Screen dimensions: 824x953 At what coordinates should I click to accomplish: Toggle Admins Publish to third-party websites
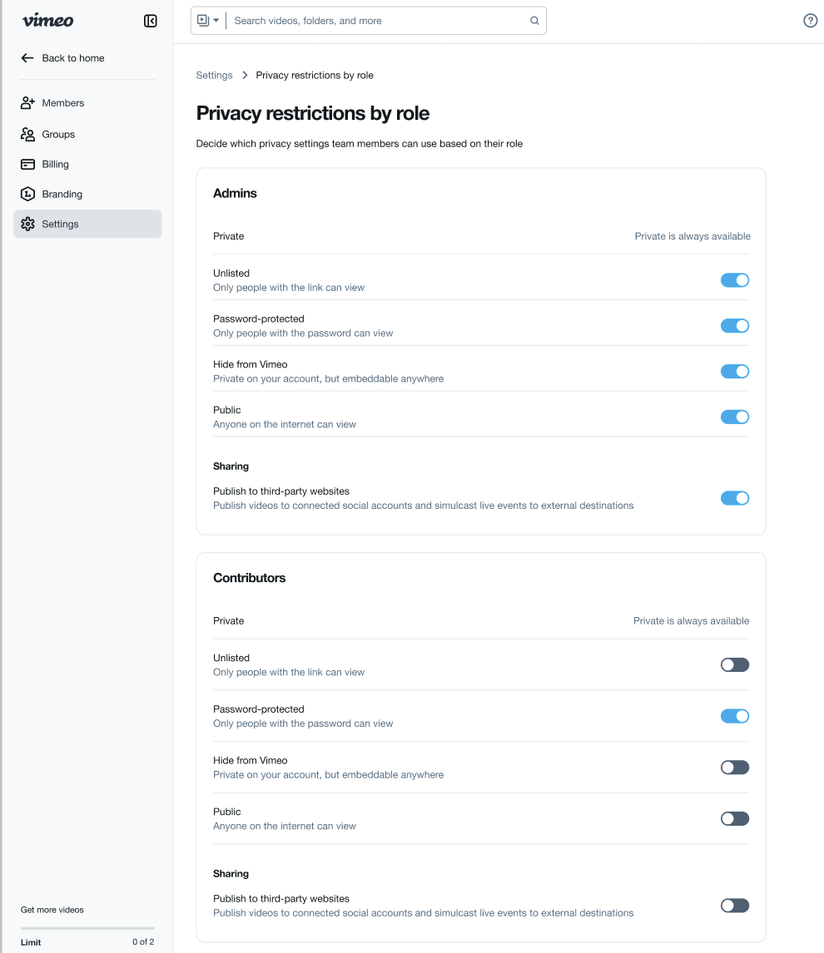point(735,498)
